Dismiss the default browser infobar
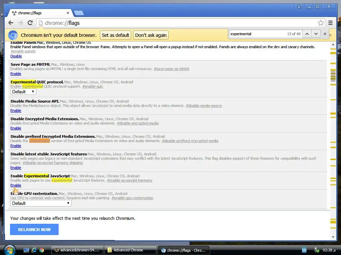 (331, 35)
